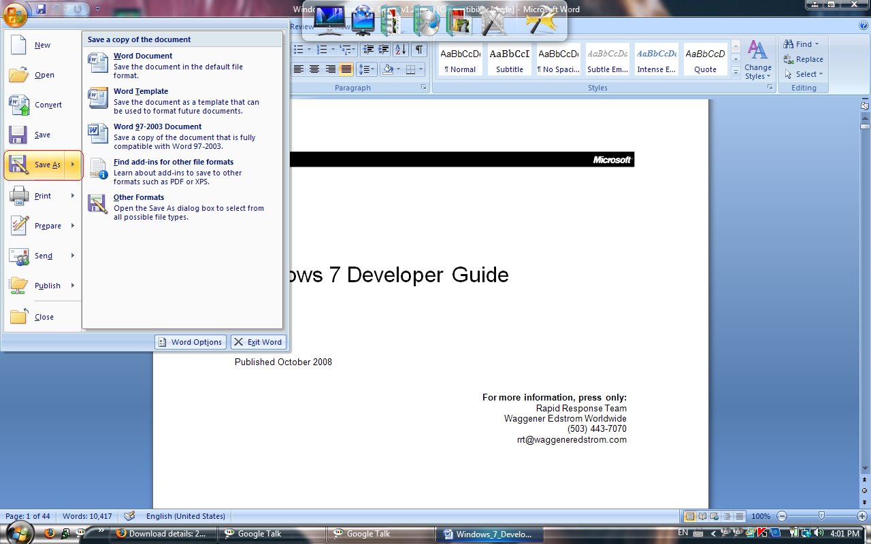Screen dimensions: 871x544
Task: Choose Word Document save format
Action: [182, 66]
